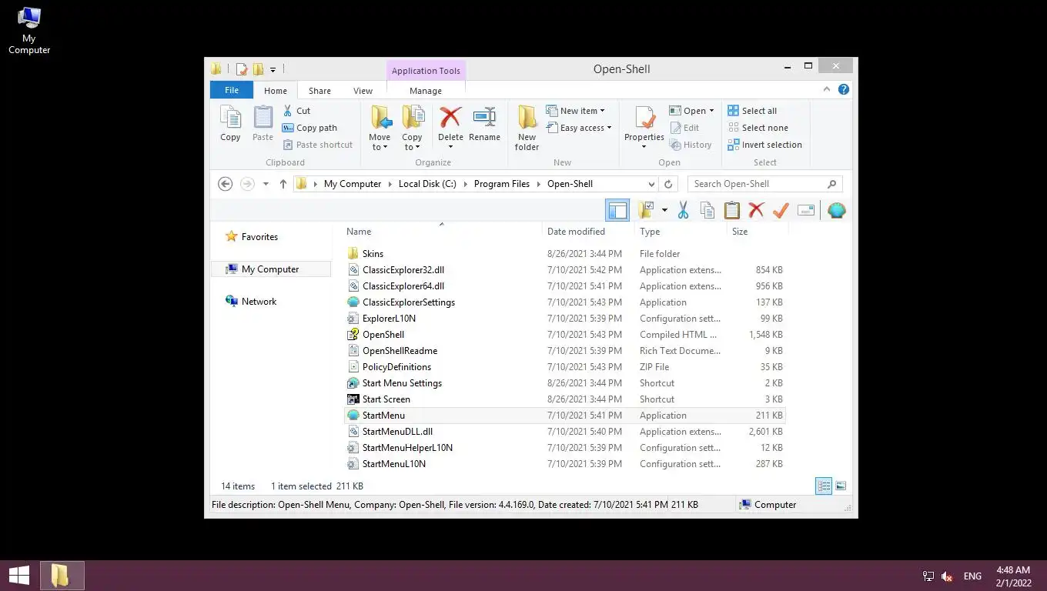Click the Application Tools contextual tab header

pos(426,71)
